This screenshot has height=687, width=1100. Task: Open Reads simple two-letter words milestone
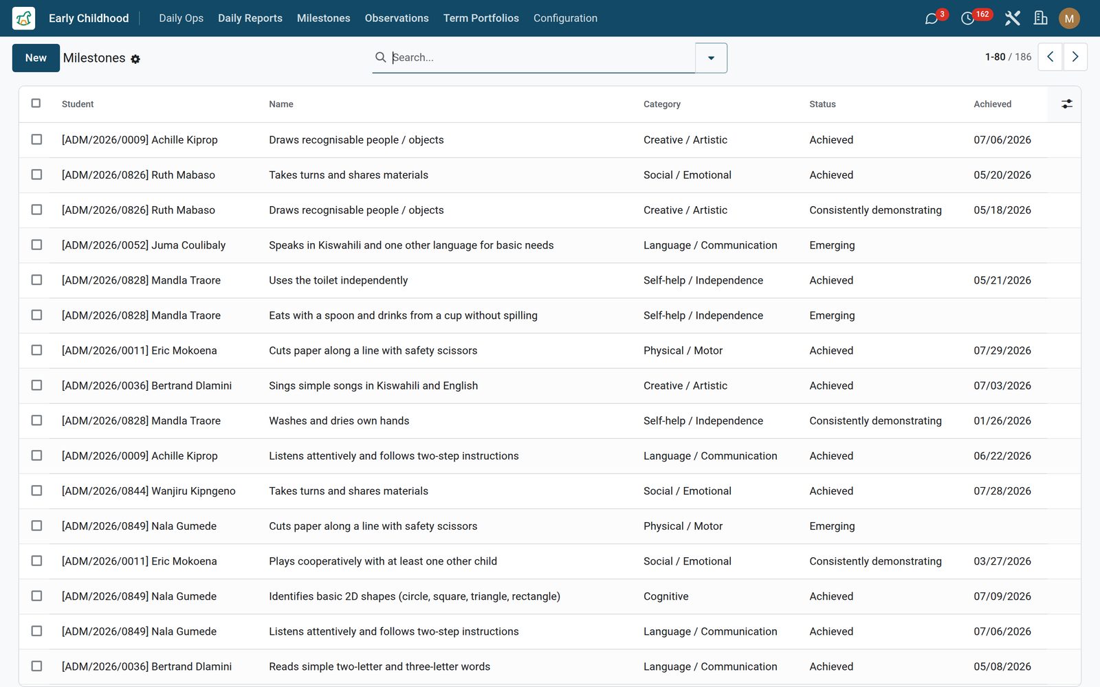(x=379, y=666)
